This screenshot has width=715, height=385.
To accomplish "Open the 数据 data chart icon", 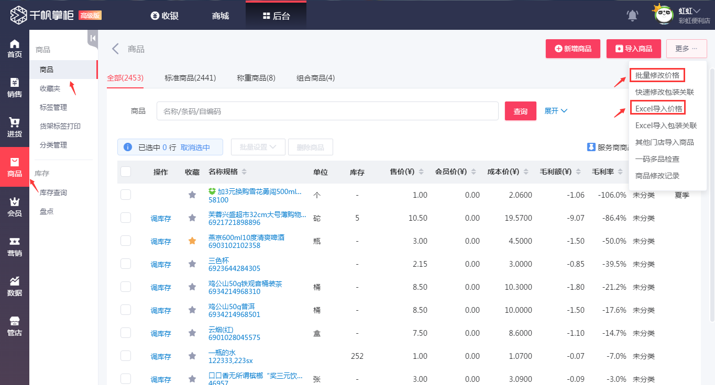I will click(x=15, y=287).
